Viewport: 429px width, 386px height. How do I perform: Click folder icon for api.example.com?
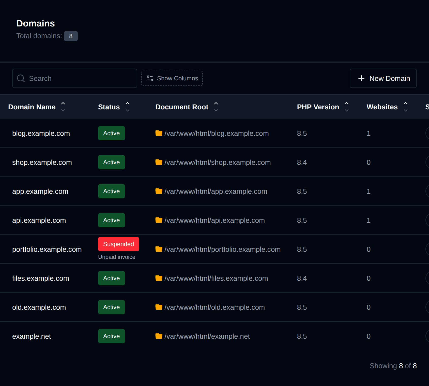[159, 220]
